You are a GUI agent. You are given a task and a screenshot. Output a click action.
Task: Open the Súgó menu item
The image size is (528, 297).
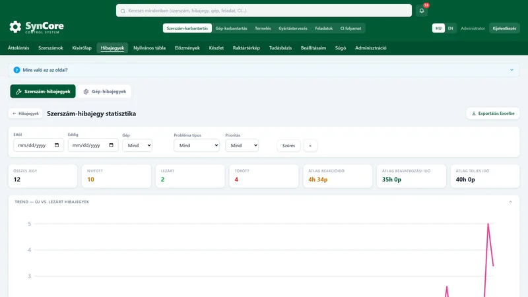pos(341,48)
